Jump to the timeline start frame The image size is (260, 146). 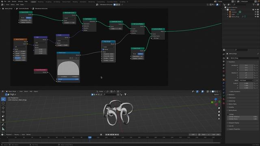point(106,135)
